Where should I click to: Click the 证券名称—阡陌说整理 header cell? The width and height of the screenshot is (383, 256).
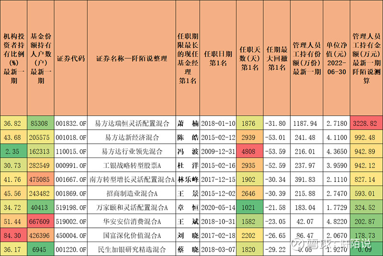click(131, 58)
